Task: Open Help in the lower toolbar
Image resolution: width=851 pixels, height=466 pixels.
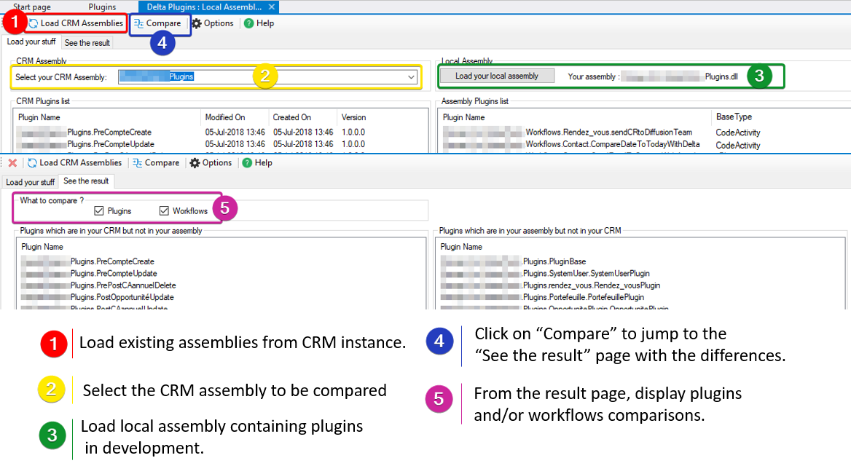Action: tap(257, 163)
